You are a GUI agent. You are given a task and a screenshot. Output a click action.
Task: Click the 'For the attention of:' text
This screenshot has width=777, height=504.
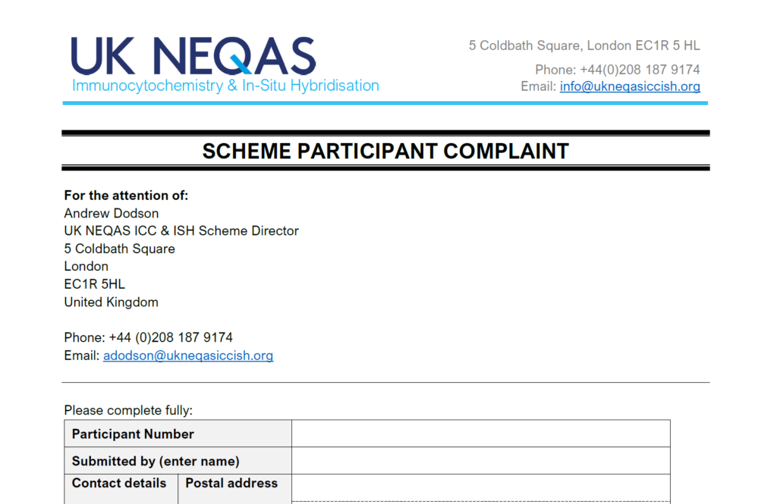coord(126,196)
